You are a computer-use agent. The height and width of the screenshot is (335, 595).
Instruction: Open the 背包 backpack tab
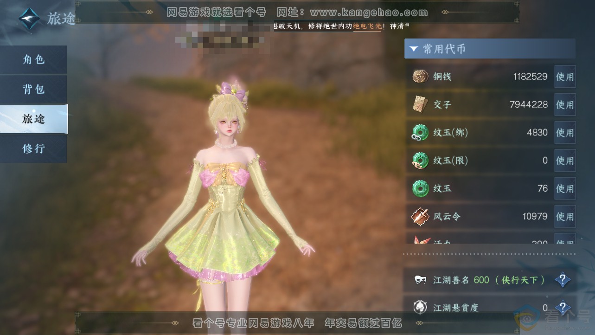(33, 90)
